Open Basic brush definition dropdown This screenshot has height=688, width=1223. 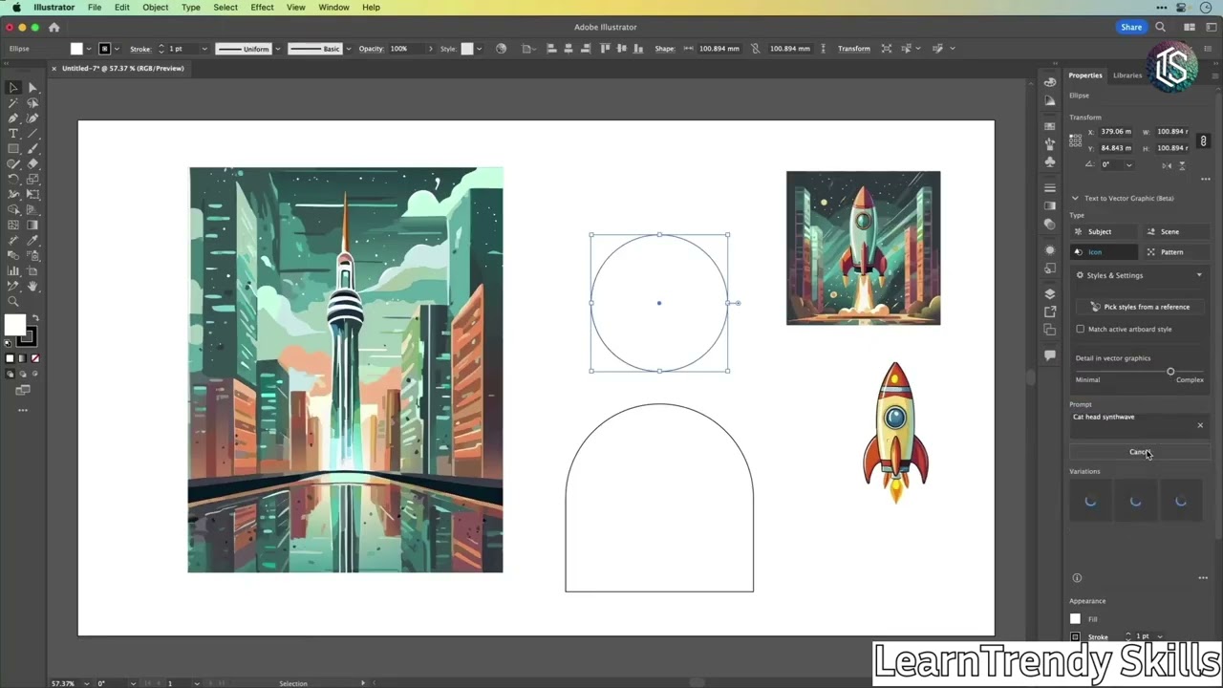[x=348, y=49]
